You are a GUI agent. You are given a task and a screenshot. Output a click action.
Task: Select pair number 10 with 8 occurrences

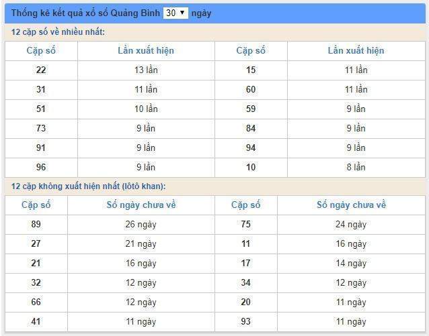pos(251,167)
